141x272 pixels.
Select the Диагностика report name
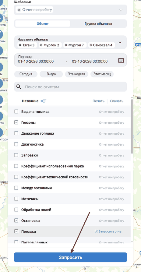coord(32,144)
